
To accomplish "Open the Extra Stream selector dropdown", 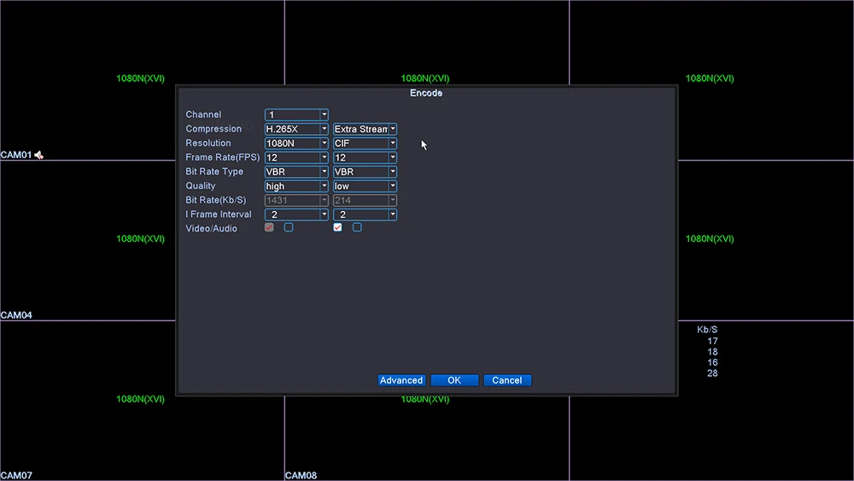I will pyautogui.click(x=365, y=129).
